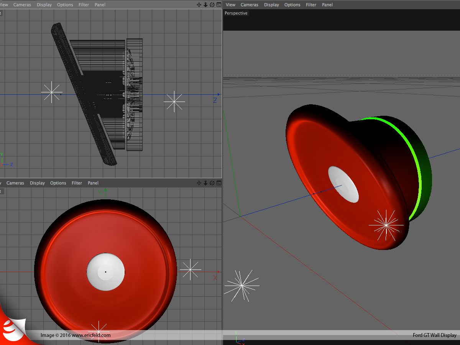This screenshot has width=460, height=345.
Task: Toggle maximize for the top-left wireframe viewport
Action: click(x=219, y=5)
